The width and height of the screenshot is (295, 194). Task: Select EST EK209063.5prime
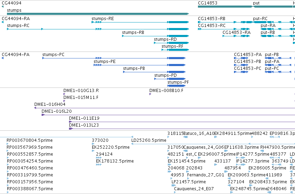[246, 175]
